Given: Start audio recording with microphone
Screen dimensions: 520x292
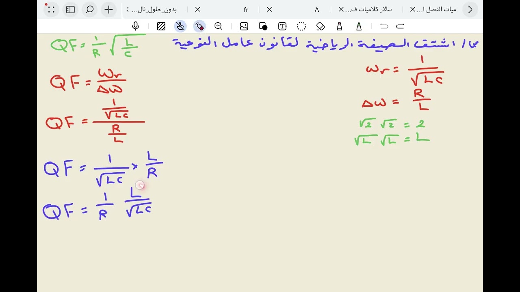Looking at the screenshot, I should click(x=136, y=26).
